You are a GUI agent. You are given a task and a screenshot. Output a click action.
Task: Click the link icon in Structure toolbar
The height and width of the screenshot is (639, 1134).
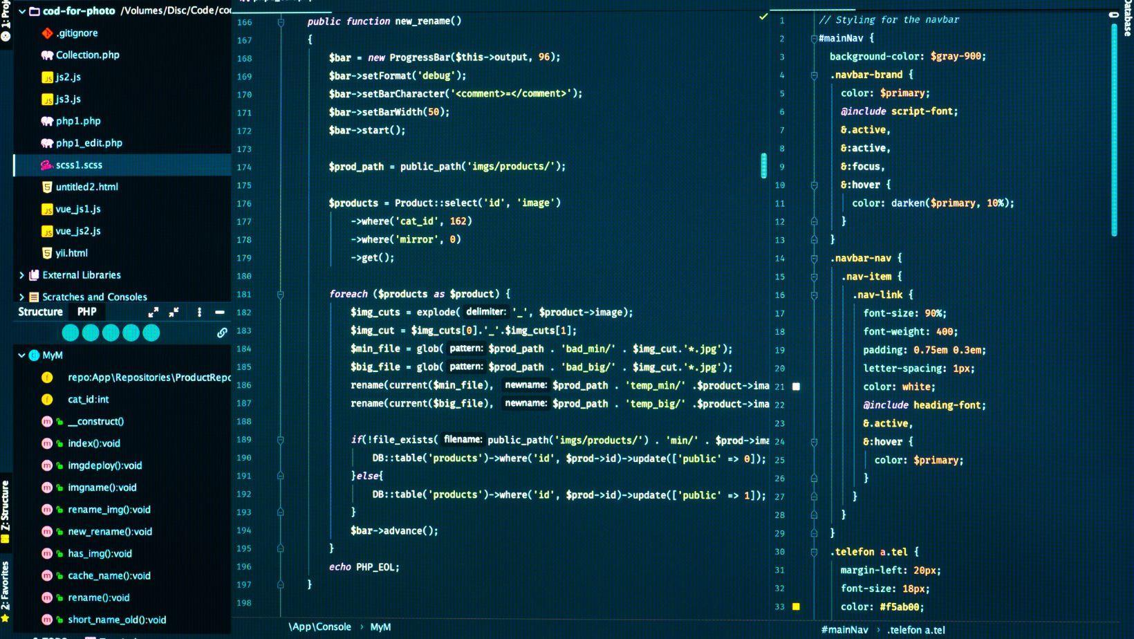(222, 333)
